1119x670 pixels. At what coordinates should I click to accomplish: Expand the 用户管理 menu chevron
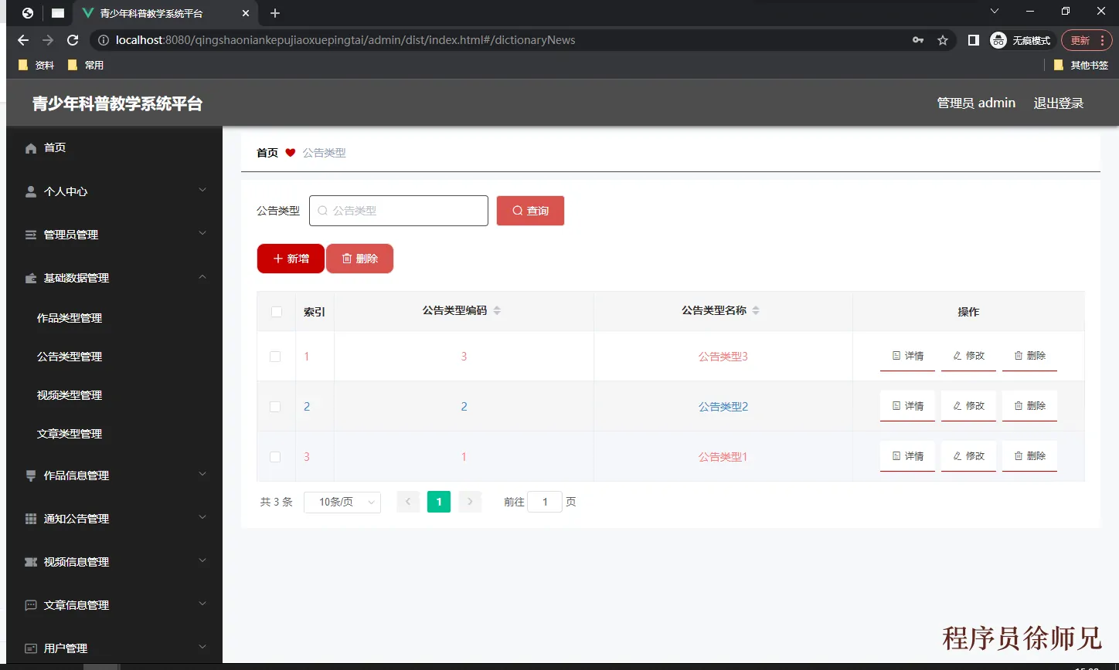tap(202, 648)
